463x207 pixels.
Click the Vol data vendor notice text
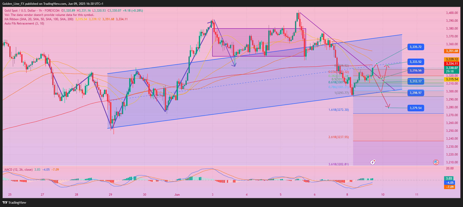click(49, 15)
